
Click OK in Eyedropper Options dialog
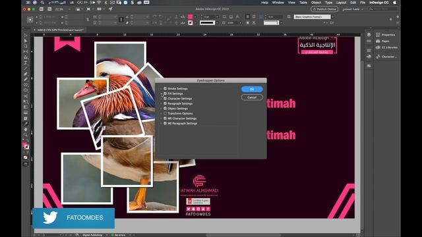[252, 90]
